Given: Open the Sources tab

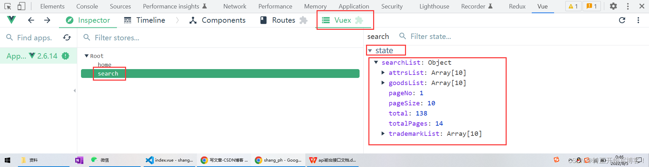Looking at the screenshot, I should pyautogui.click(x=120, y=6).
